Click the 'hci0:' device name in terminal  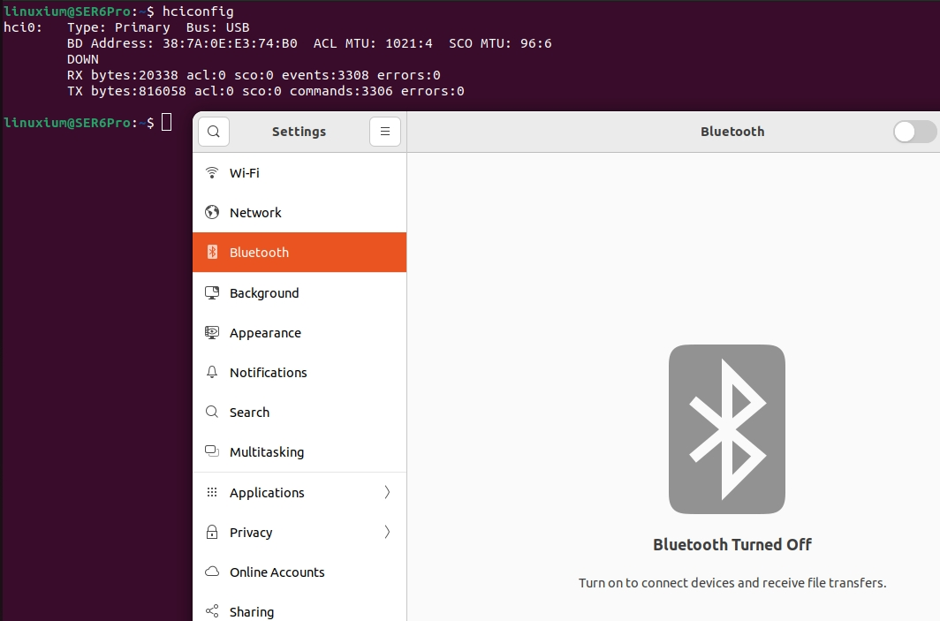point(23,27)
